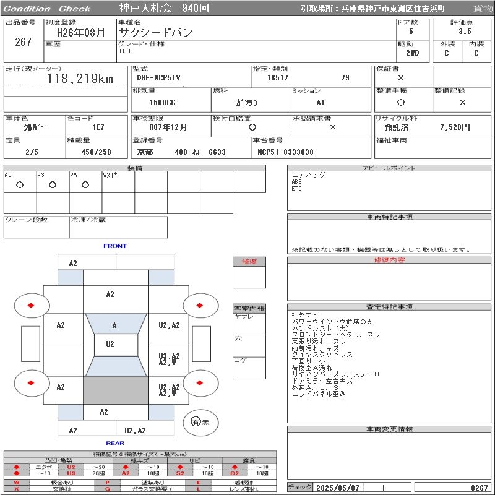Click the chassis number NCP51-0333838
This screenshot has width=495, height=495.
(x=285, y=152)
